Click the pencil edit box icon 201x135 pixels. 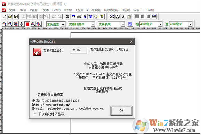(129, 17)
